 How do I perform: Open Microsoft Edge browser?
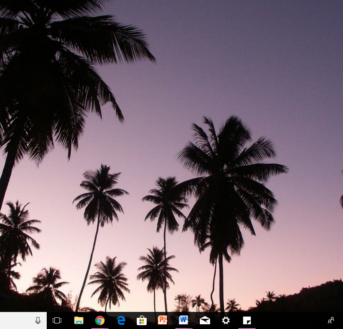tap(121, 320)
